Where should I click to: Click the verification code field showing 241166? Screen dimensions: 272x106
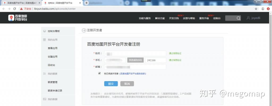click(156, 60)
